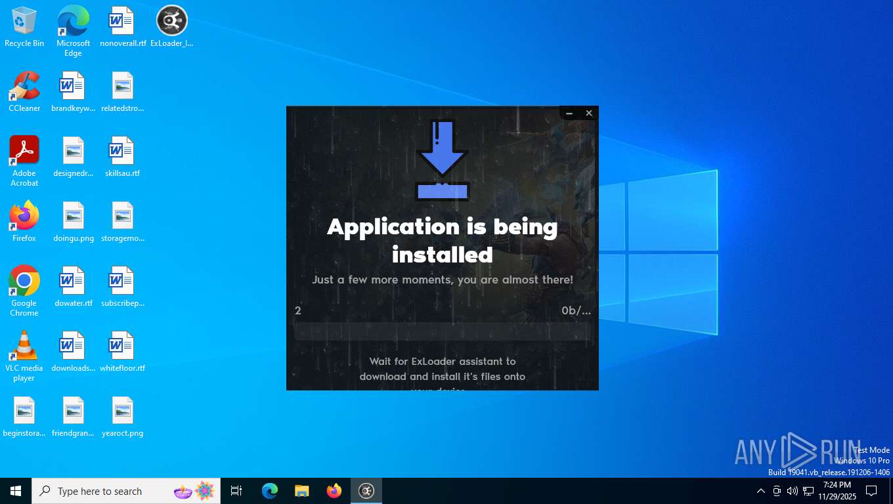Select the skillsau.rtf document icon

click(x=123, y=157)
